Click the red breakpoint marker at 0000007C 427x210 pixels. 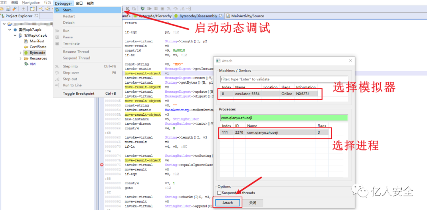point(102,165)
